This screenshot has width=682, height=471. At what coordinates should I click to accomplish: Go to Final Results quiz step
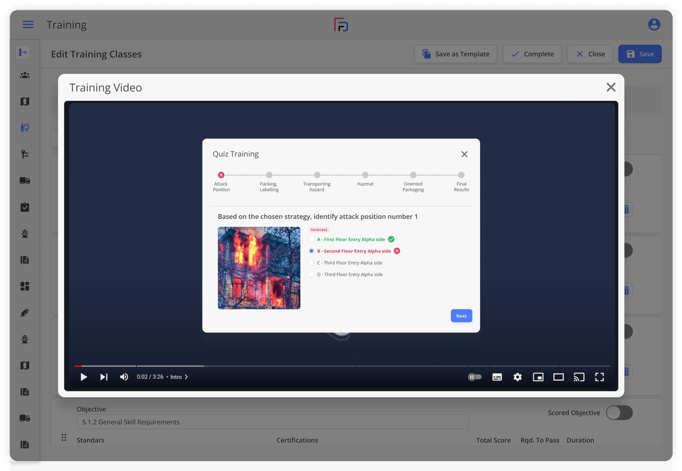[x=461, y=175]
